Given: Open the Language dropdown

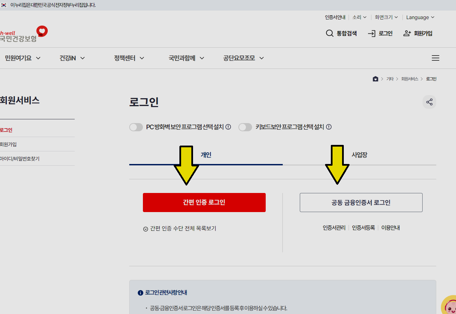Looking at the screenshot, I should [419, 17].
